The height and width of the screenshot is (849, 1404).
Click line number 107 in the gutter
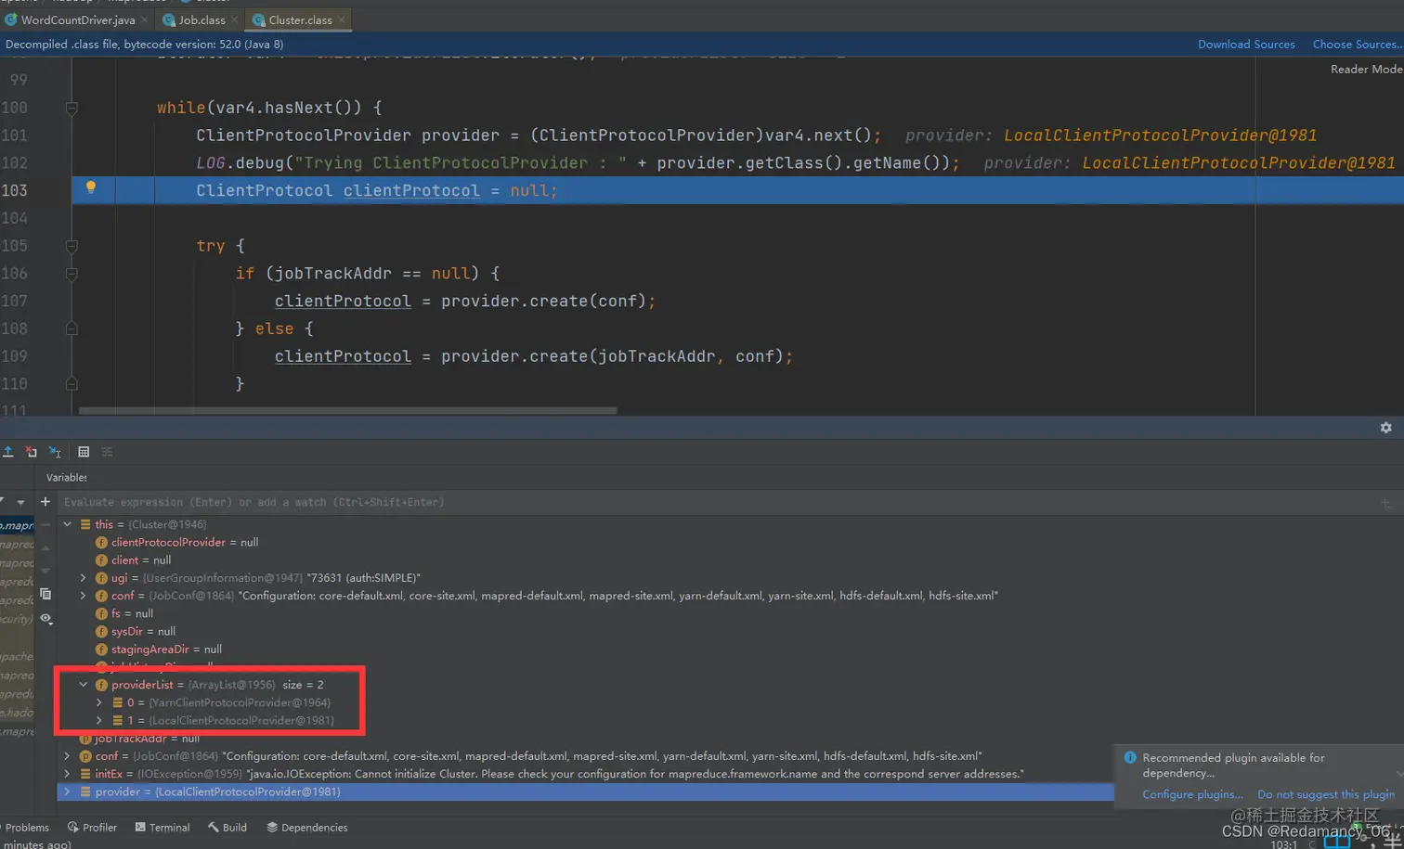pyautogui.click(x=14, y=302)
